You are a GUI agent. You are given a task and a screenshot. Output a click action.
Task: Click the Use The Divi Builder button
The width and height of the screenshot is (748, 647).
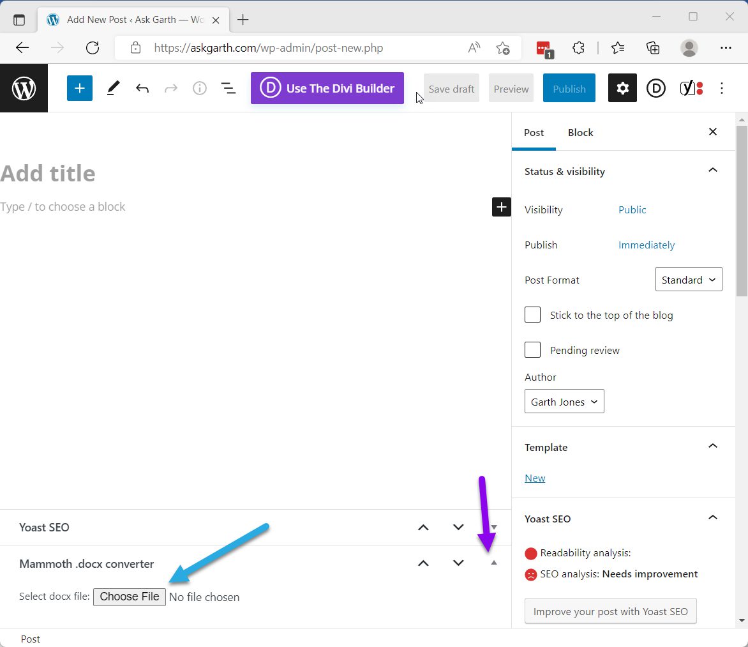coord(327,88)
